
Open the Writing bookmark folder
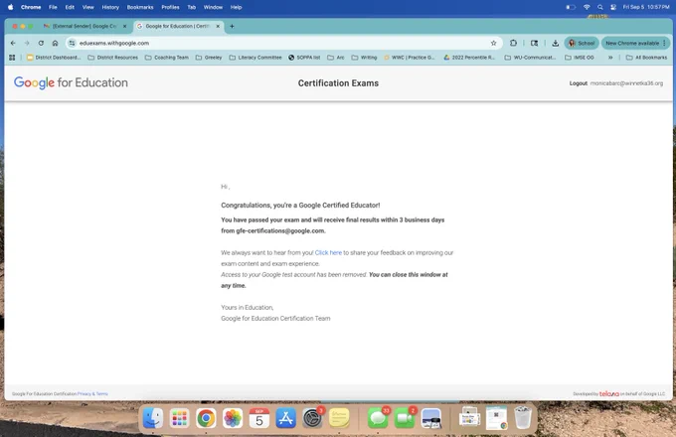[364, 58]
